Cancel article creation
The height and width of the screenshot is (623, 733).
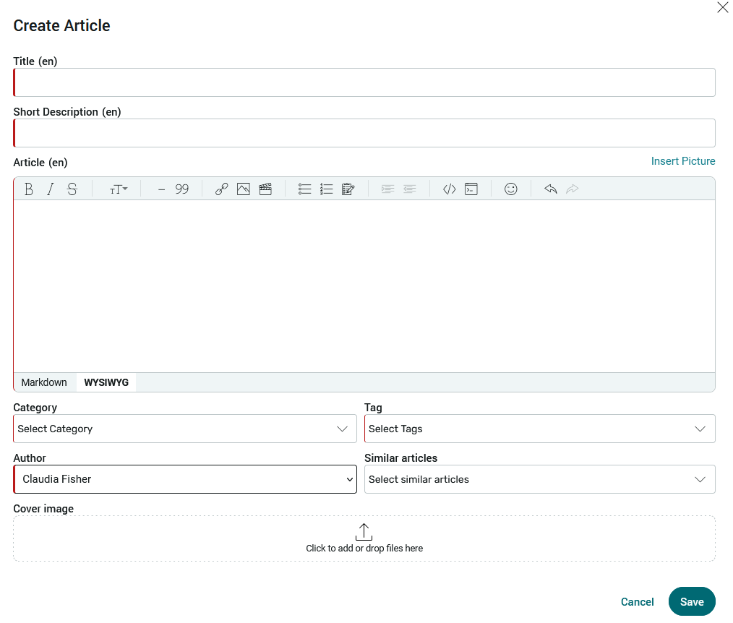(637, 601)
